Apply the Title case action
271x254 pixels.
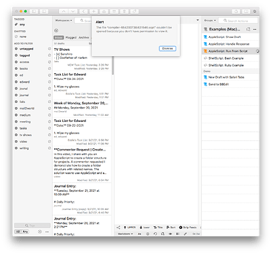(158, 228)
